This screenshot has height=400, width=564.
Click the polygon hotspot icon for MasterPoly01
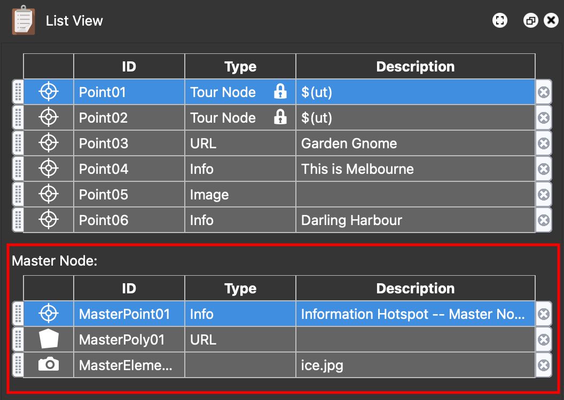48,339
